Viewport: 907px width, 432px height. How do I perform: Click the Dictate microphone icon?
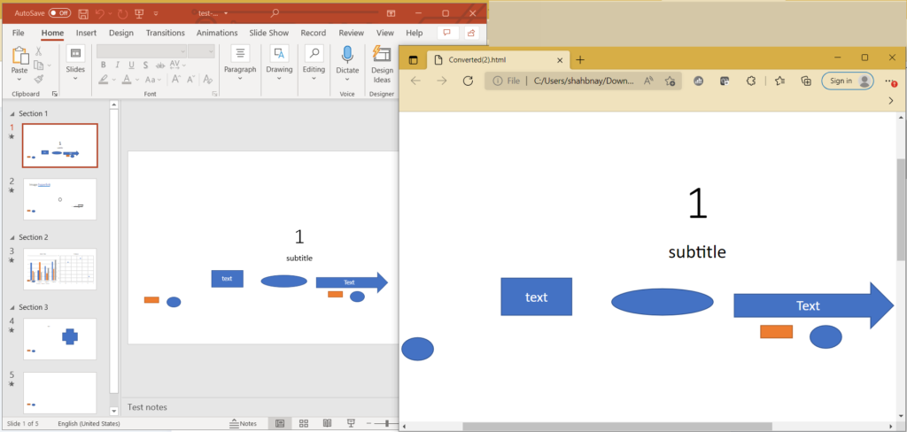[347, 58]
